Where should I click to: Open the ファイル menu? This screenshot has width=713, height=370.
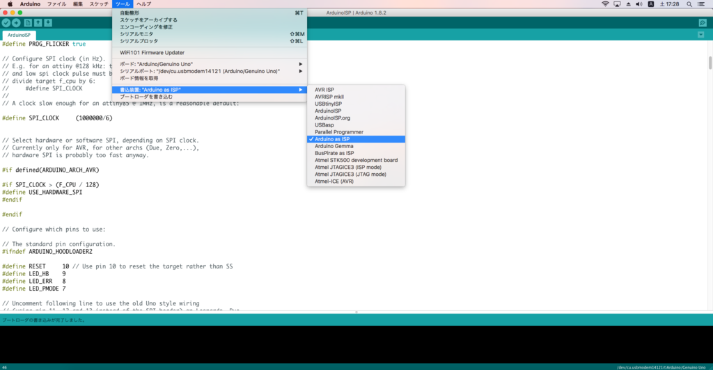click(x=57, y=4)
